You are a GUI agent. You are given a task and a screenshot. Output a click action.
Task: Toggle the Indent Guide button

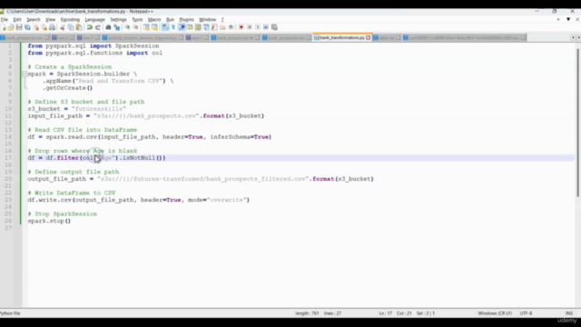click(x=182, y=27)
